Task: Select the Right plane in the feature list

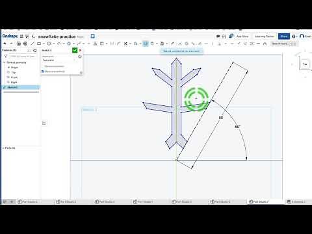Action: coord(14,83)
